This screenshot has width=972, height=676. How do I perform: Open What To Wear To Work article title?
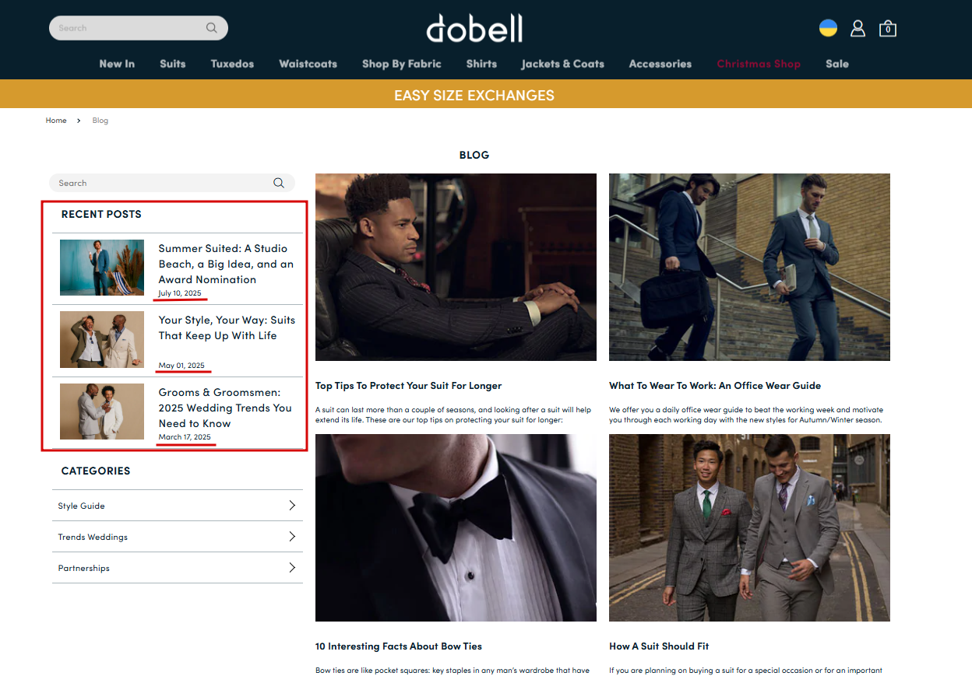click(x=715, y=386)
